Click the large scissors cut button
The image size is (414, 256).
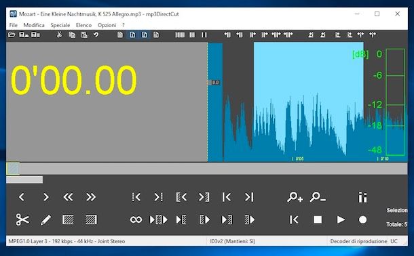(x=22, y=219)
